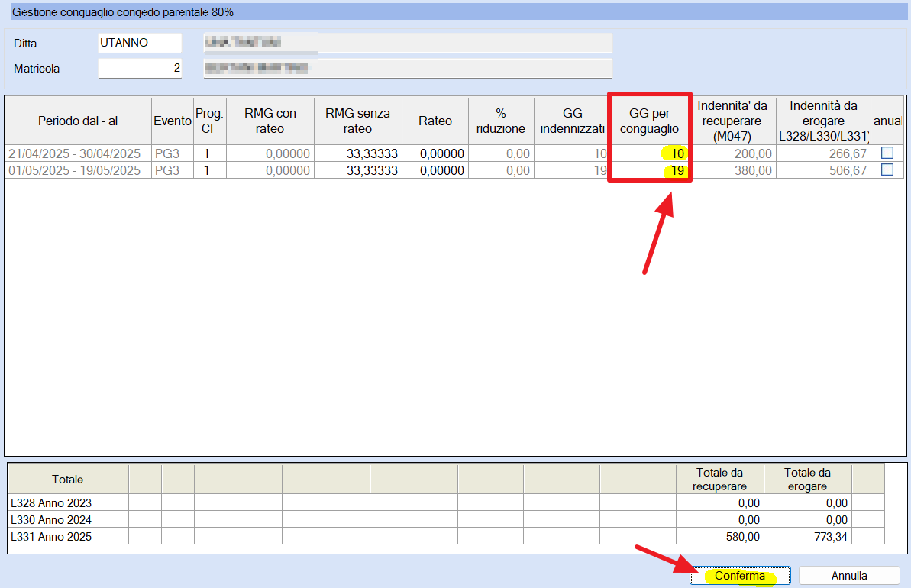Select the Matricola number field
Image resolution: width=911 pixels, height=588 pixels.
tap(140, 68)
